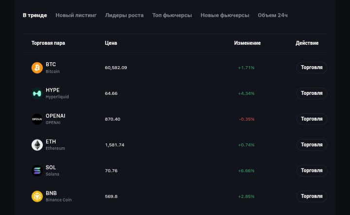Click the ETH ticker name
Image resolution: width=350 pixels, height=215 pixels.
coord(51,142)
